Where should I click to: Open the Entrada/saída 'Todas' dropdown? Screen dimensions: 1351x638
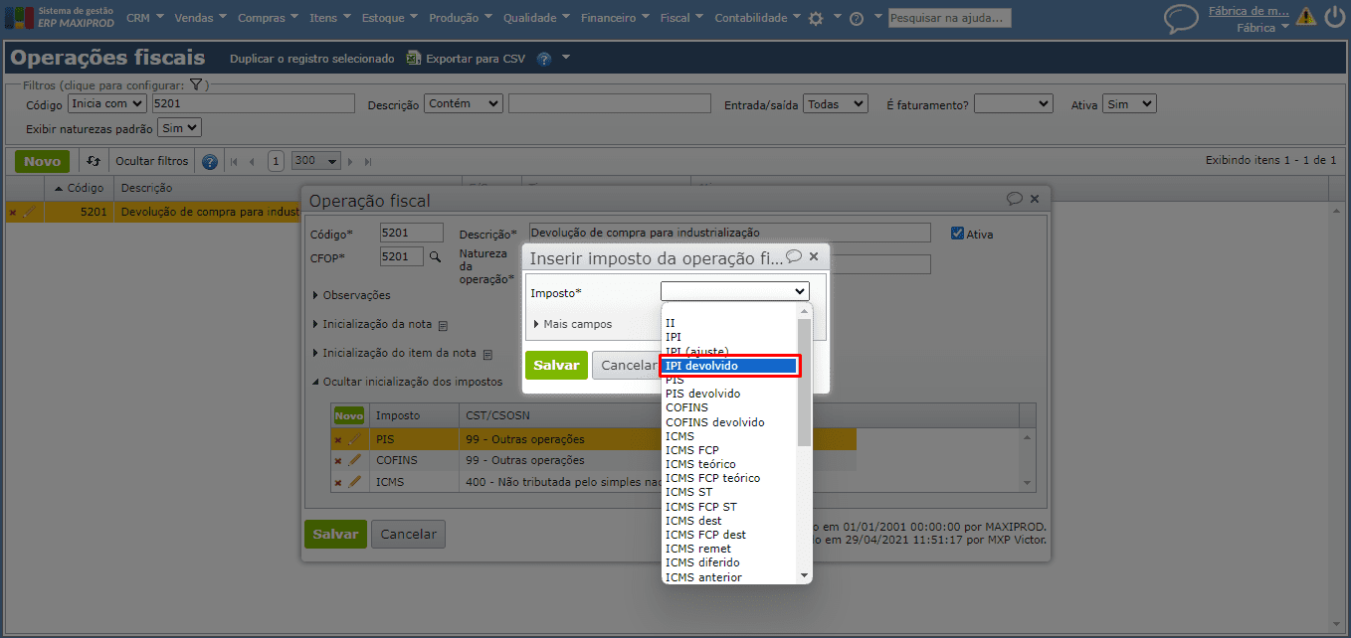[x=836, y=103]
